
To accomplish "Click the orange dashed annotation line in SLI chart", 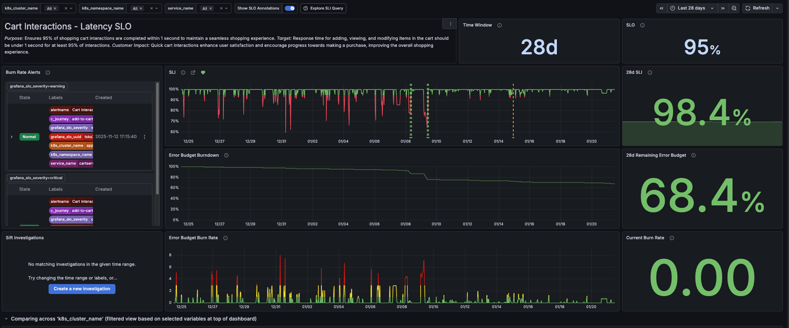I will pyautogui.click(x=513, y=110).
